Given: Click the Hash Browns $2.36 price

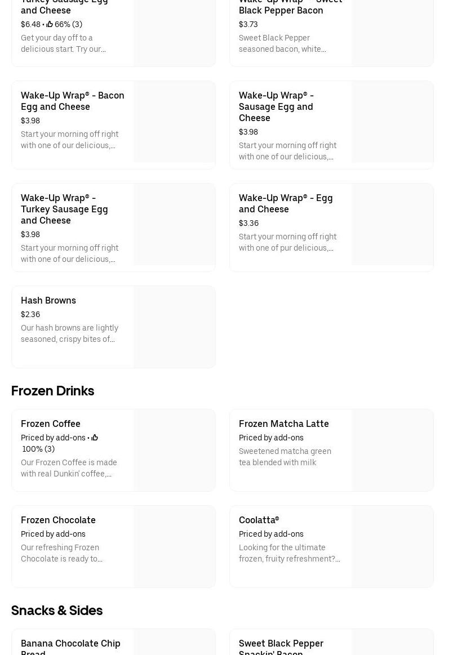Looking at the screenshot, I should 30,314.
